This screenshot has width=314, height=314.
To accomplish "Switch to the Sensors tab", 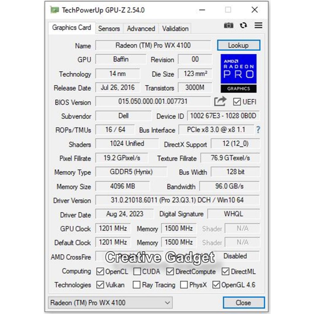I will click(109, 29).
